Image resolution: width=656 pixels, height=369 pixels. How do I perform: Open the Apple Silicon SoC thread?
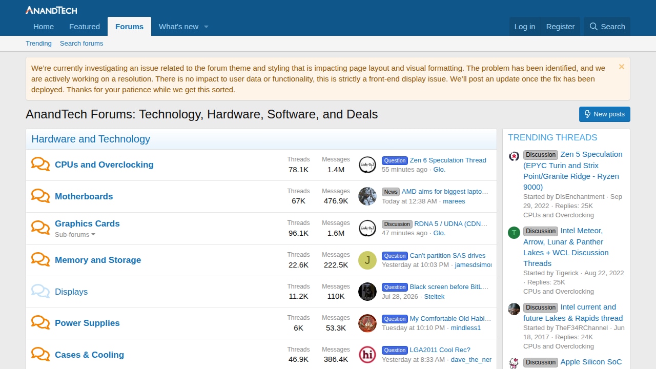591,362
